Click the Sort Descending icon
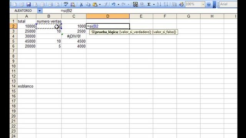 tap(166, 4)
